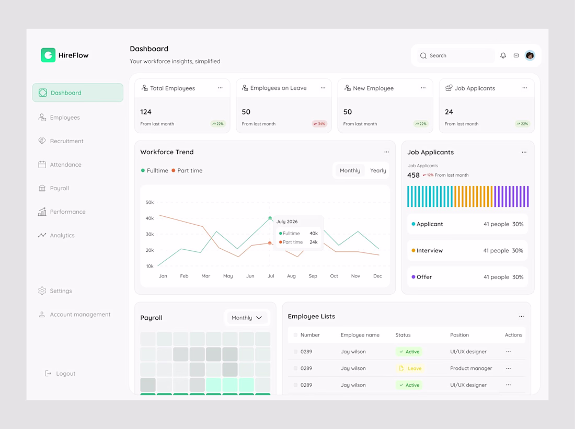Open Payroll in the sidebar menu
The height and width of the screenshot is (429, 575).
(60, 188)
